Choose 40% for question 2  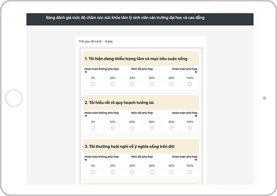point(132,128)
